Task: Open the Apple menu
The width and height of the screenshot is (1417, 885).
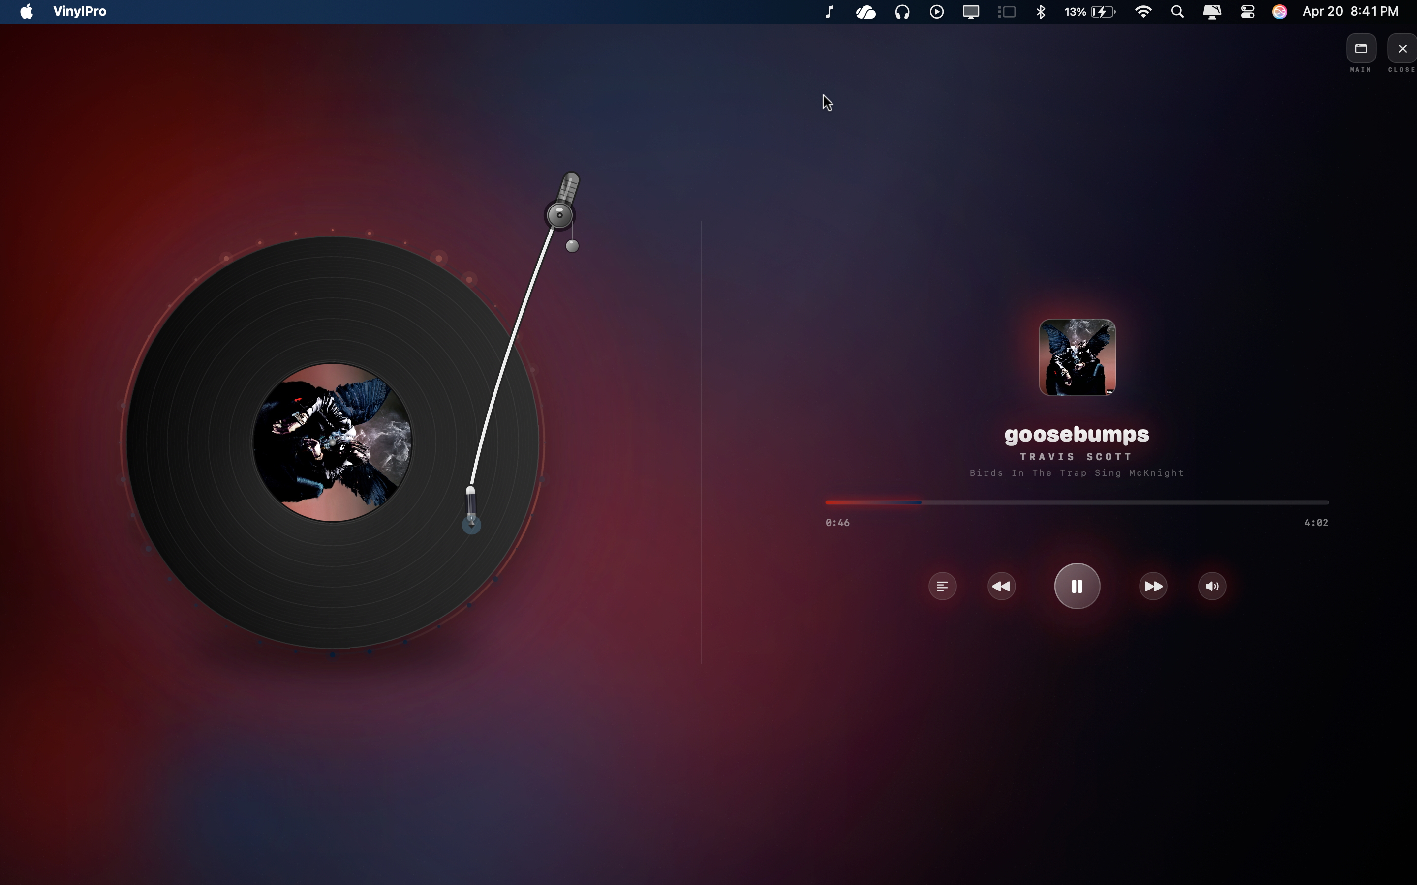Action: 27,11
